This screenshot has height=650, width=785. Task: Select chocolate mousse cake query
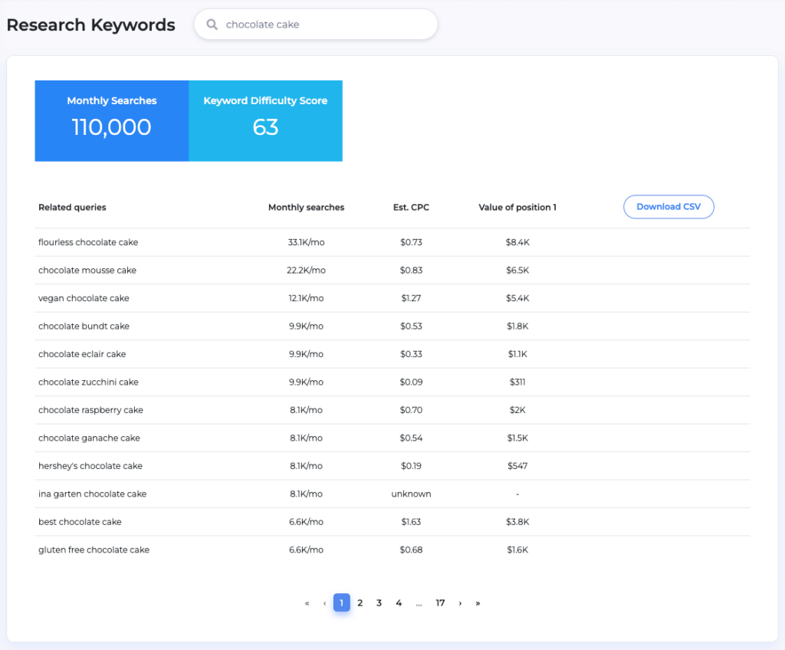(87, 271)
